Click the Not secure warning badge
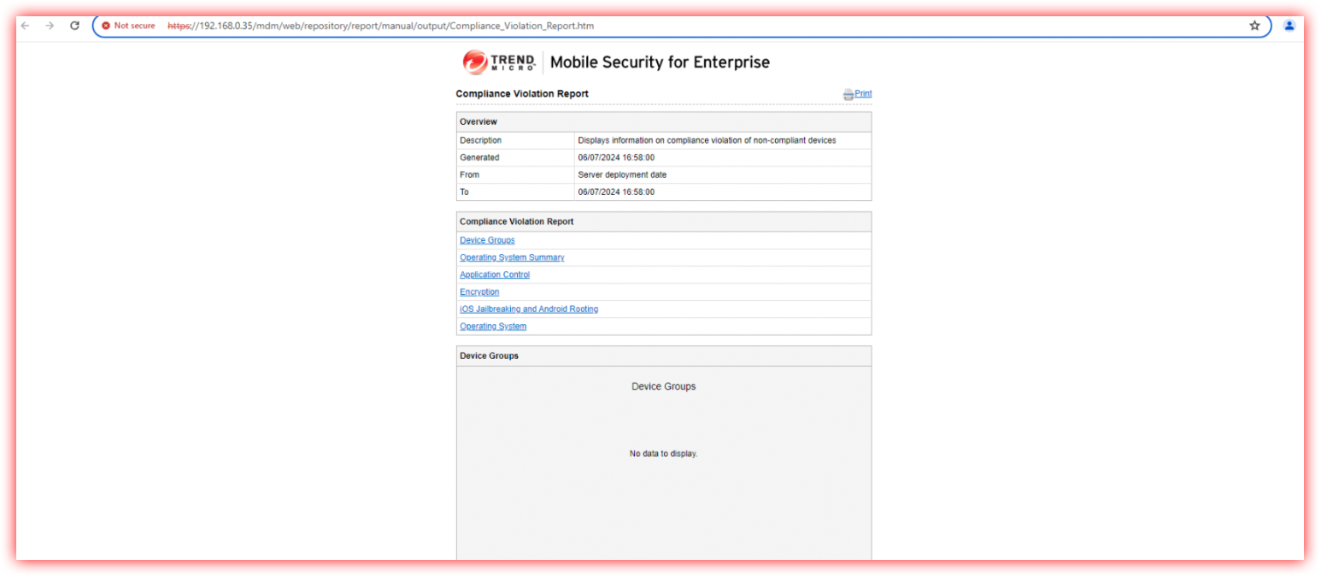The image size is (1321, 577). click(128, 26)
